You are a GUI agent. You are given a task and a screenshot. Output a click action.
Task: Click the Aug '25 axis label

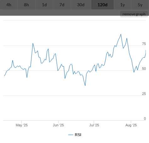pyautogui.click(x=131, y=125)
